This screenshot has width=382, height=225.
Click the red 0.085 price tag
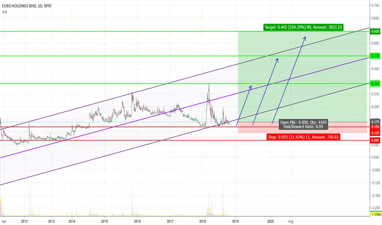(x=375, y=140)
